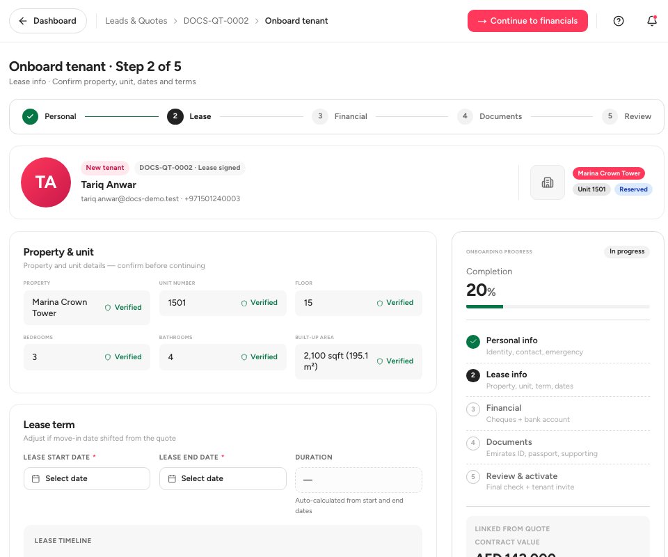Open Leads & Quotes breadcrumb
Screen dimensions: 668x557
pos(136,21)
